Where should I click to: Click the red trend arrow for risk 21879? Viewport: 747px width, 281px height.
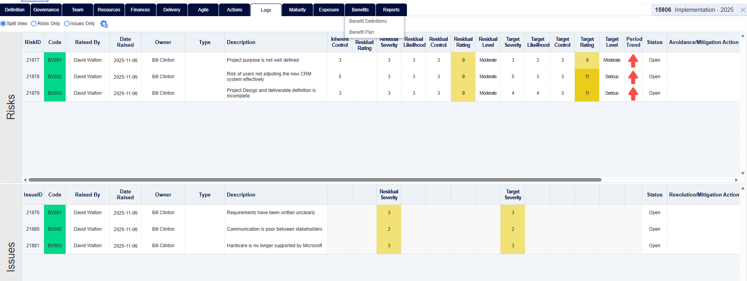click(x=633, y=94)
